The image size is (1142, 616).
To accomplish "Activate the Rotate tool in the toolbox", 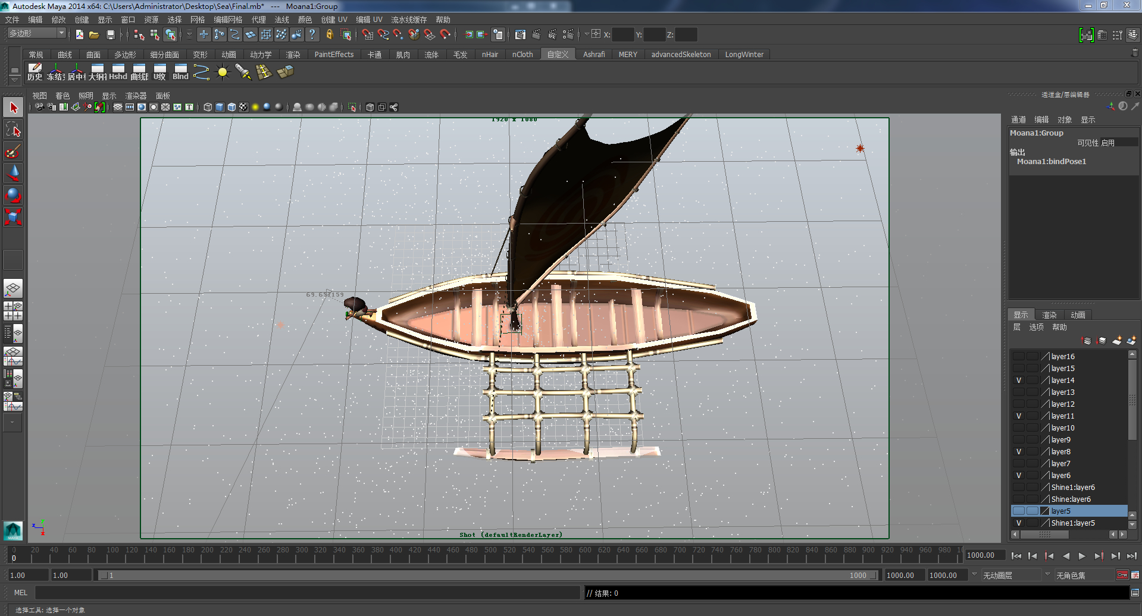I will click(13, 195).
